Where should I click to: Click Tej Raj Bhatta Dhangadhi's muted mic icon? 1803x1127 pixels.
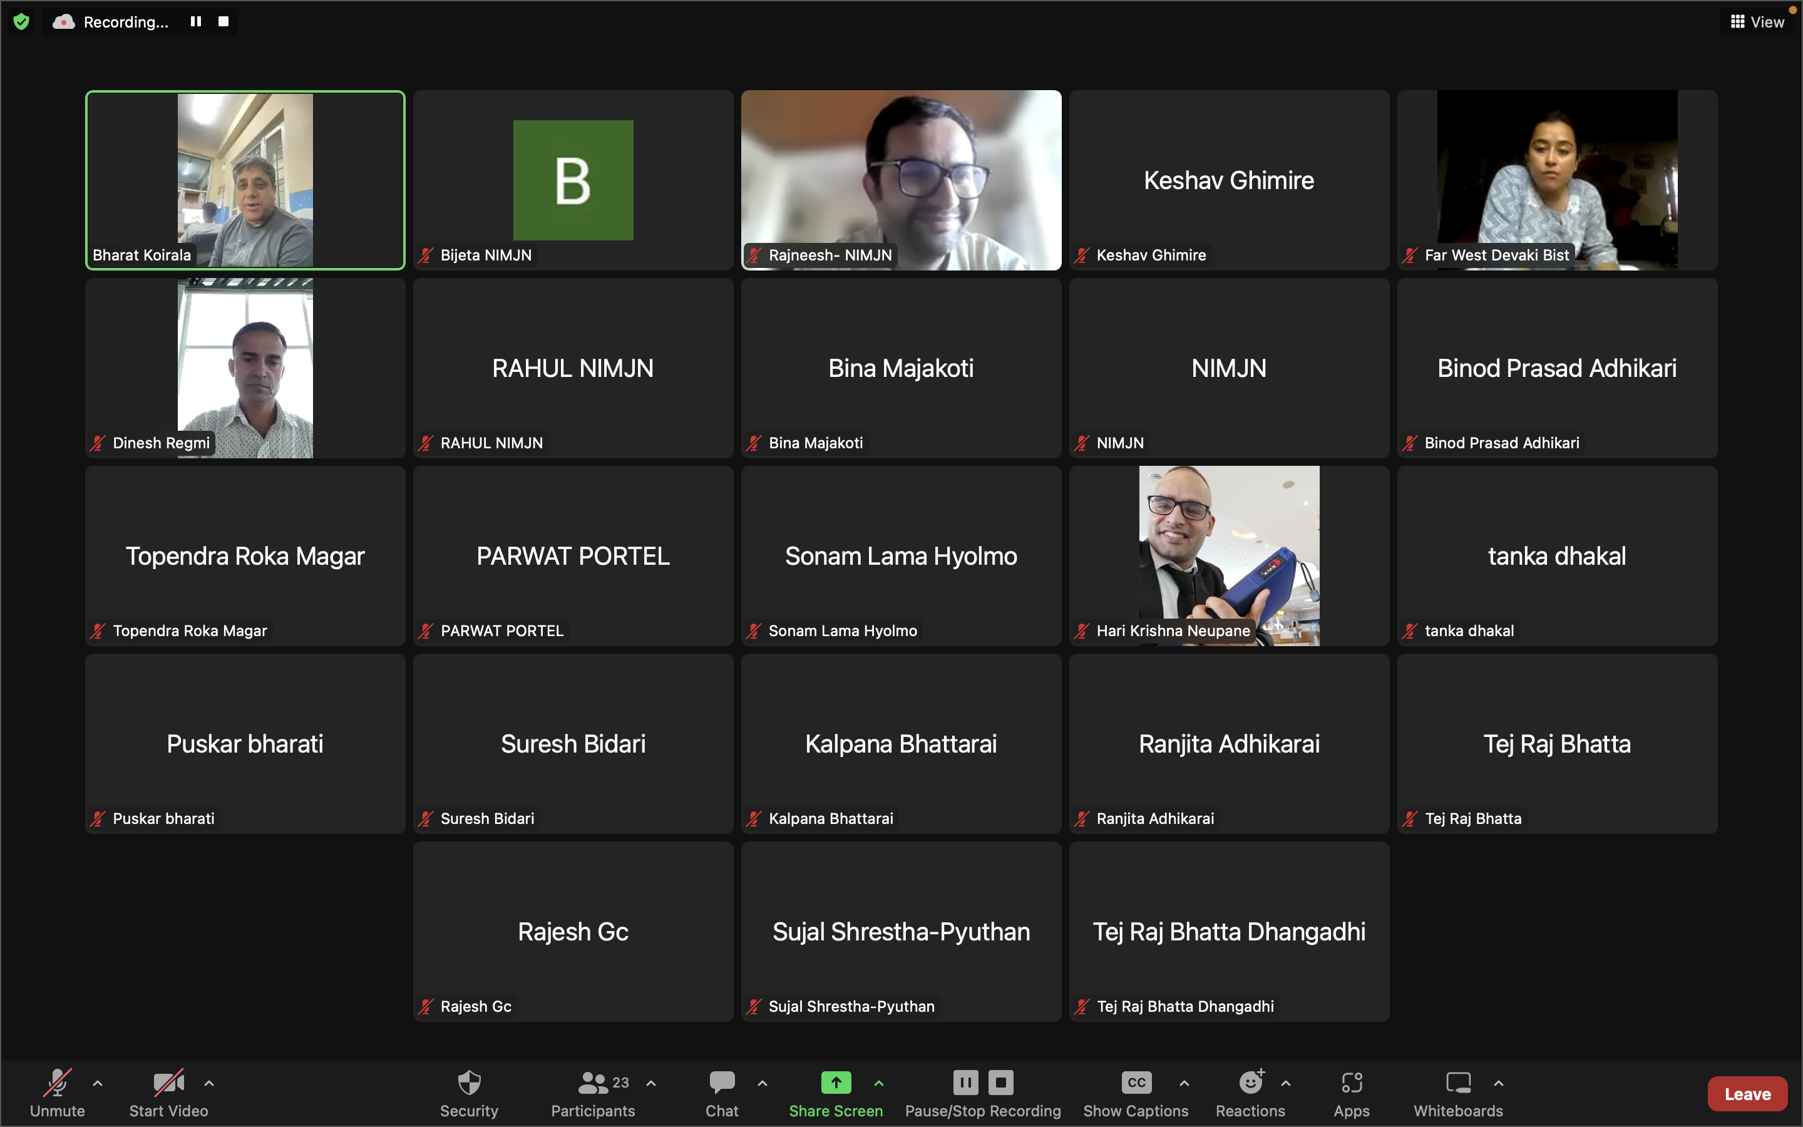(x=1082, y=1006)
